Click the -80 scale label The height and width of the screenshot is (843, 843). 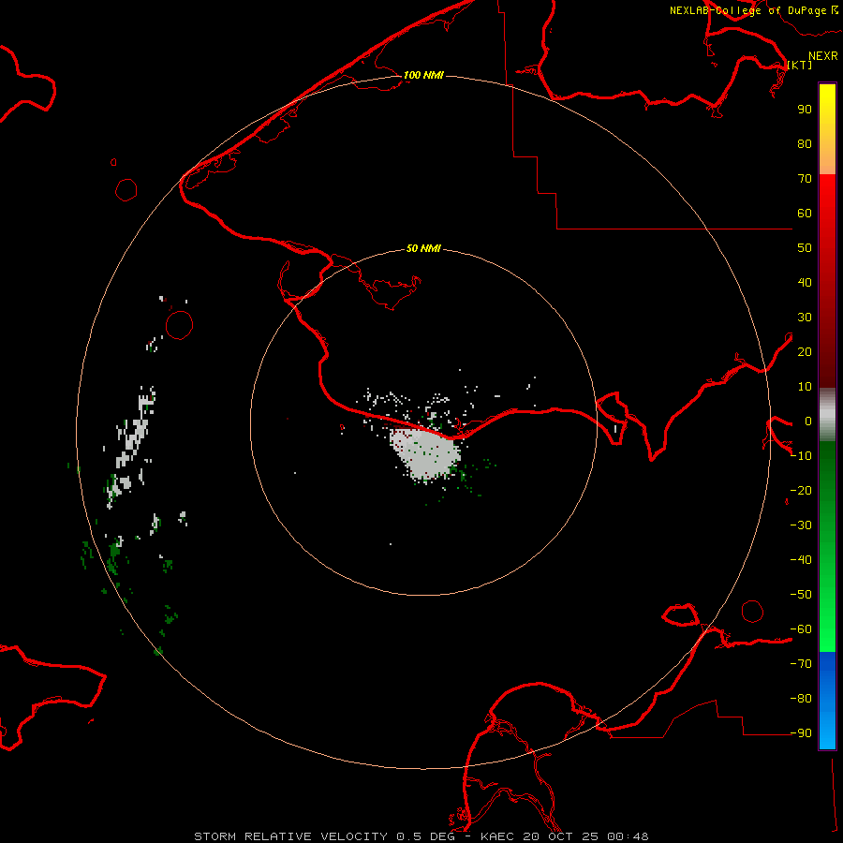tap(801, 699)
